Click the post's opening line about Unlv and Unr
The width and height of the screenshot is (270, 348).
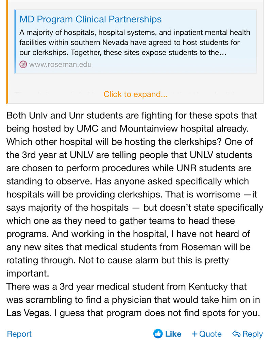click(132, 115)
